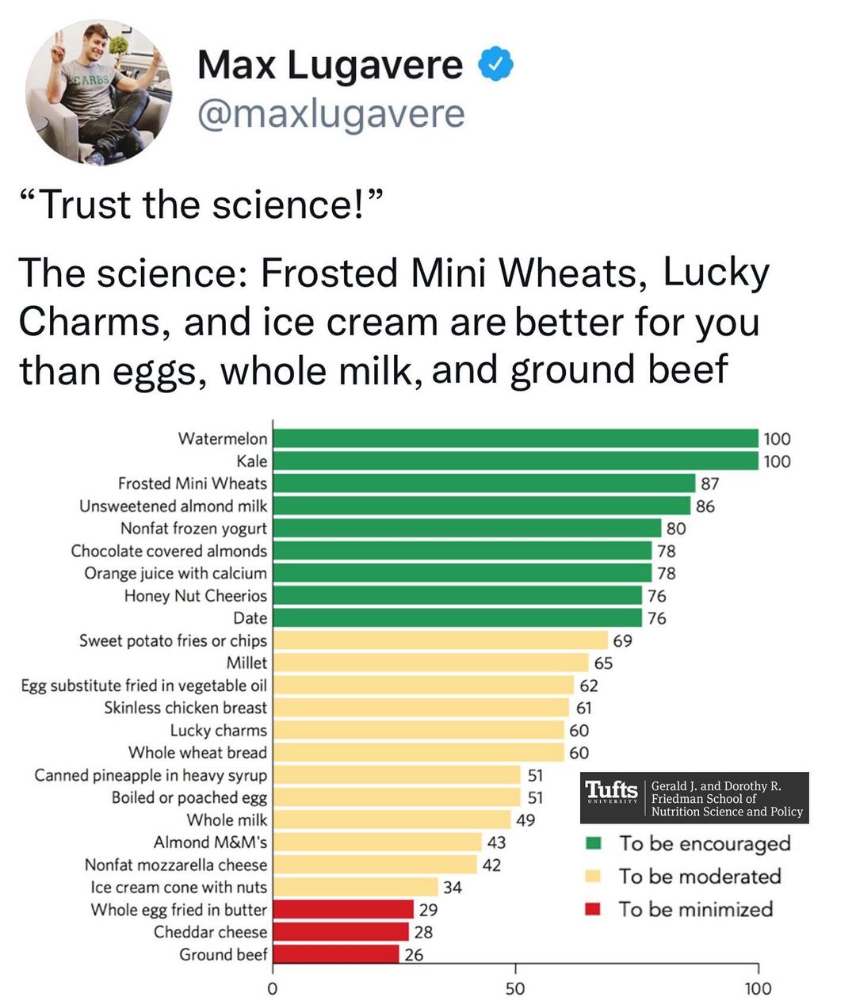Click the Friedman School of Nutrition text
The height and width of the screenshot is (1001, 856).
727,799
